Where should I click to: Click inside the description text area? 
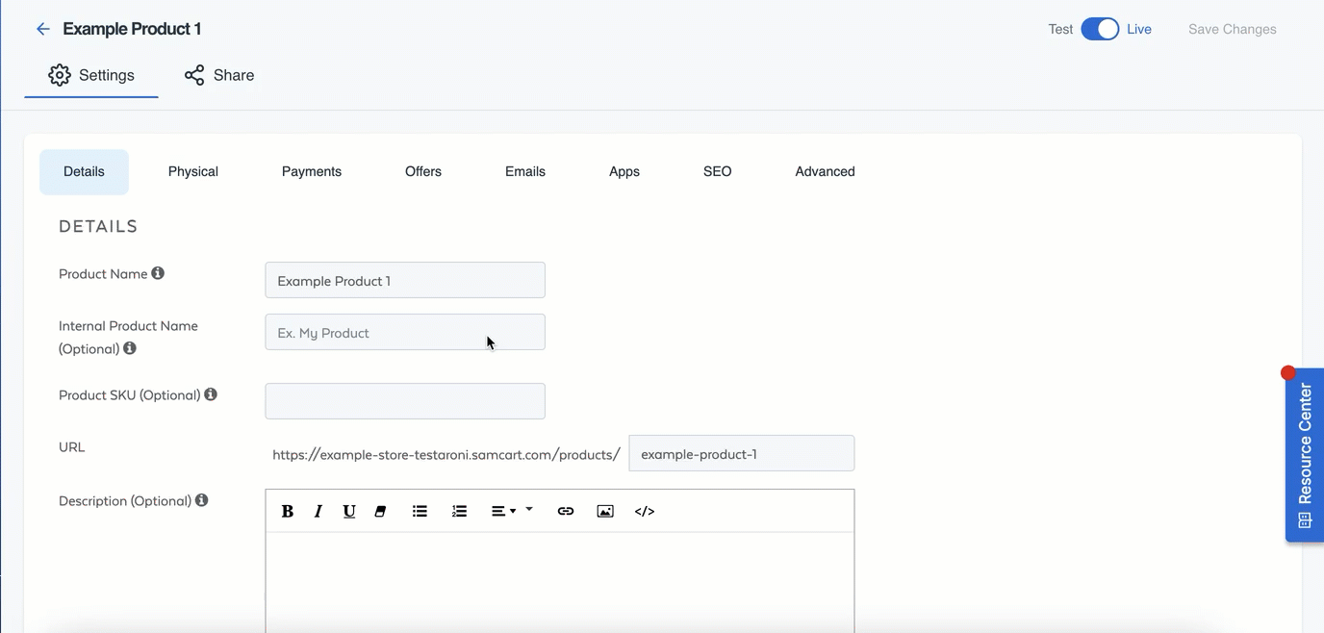[x=560, y=582]
